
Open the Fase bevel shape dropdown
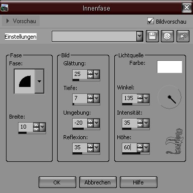coord(39,81)
